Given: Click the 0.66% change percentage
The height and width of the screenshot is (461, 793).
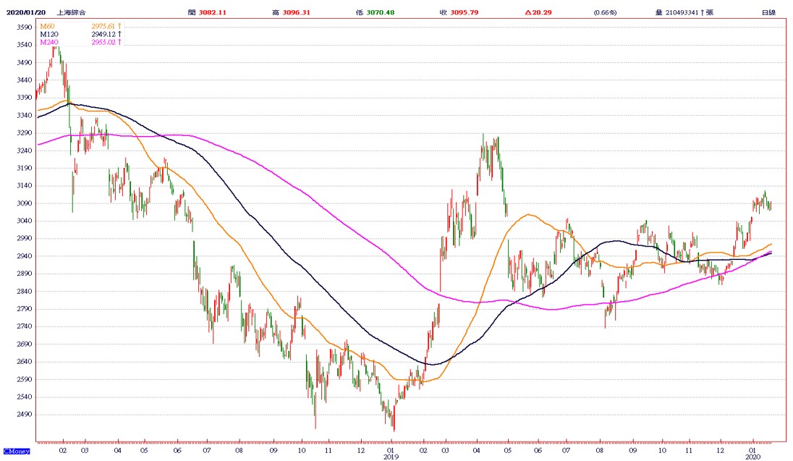Looking at the screenshot, I should pos(606,12).
